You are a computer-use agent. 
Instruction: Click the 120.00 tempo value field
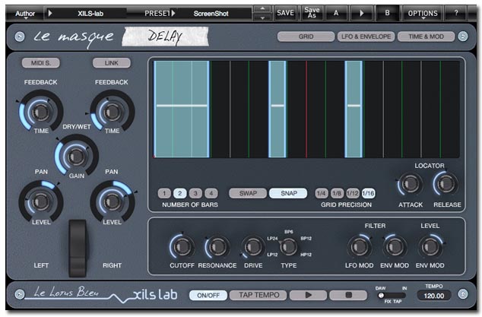tap(434, 296)
